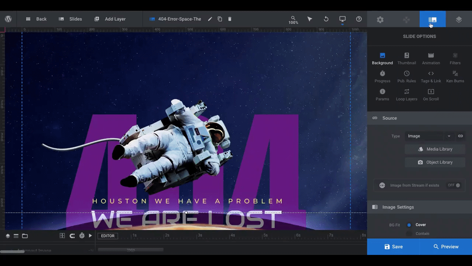Switch to the module general settings gear tab

click(x=380, y=20)
